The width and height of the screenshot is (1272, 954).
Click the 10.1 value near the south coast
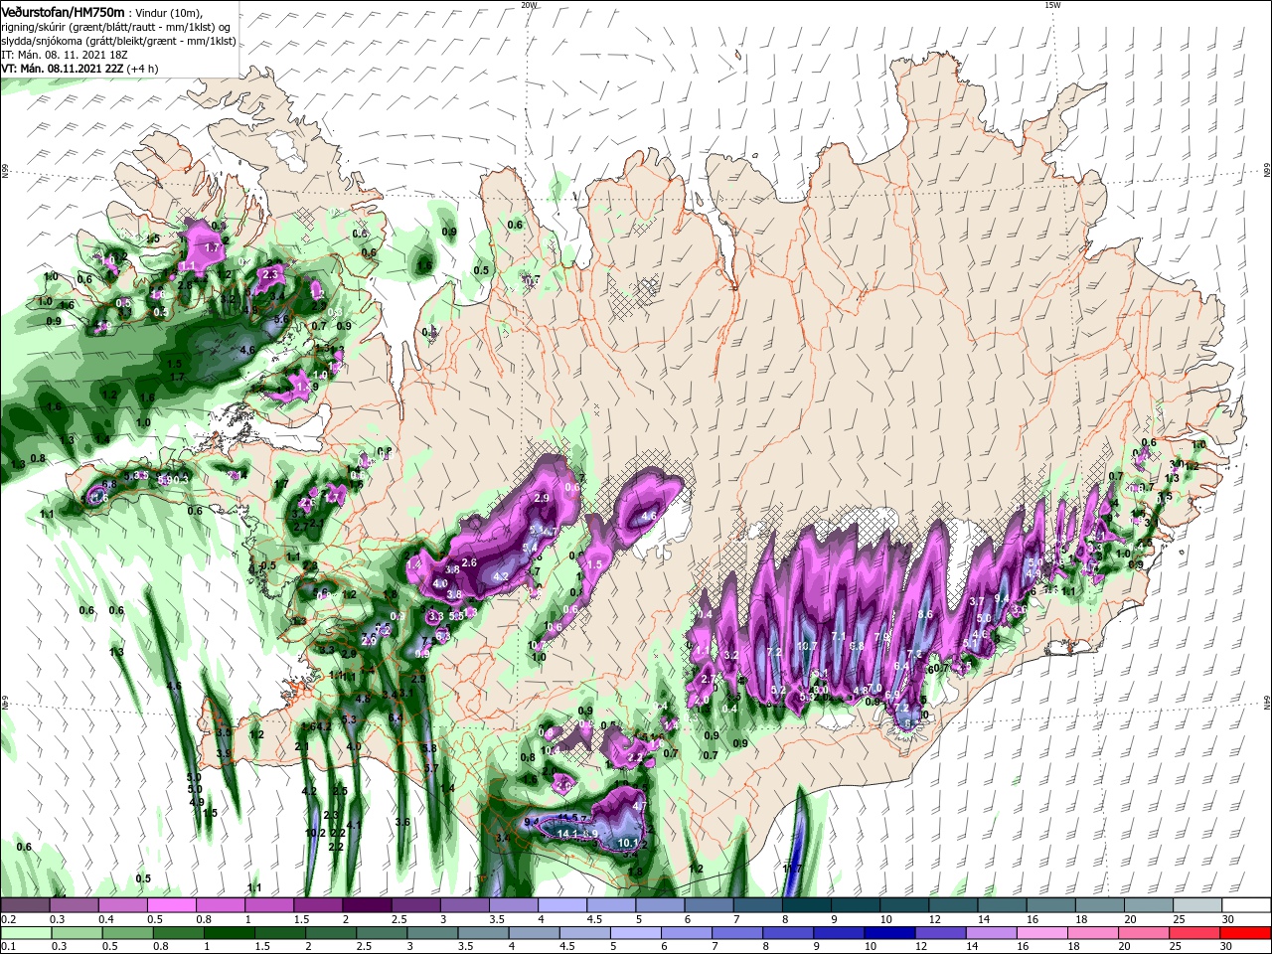[628, 843]
